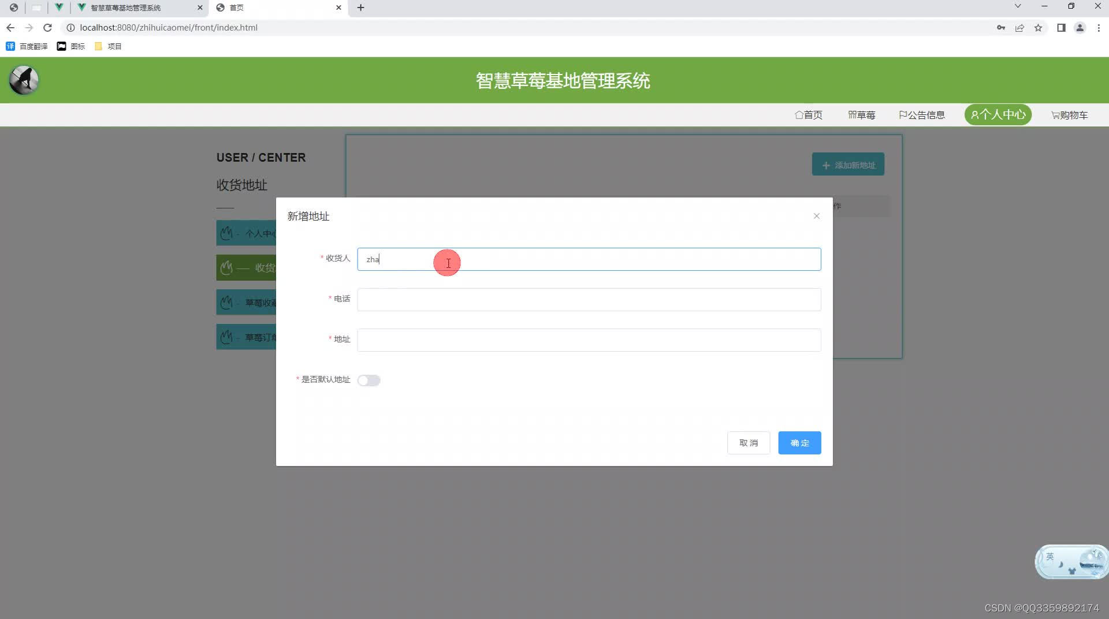Click the 英 input method indicator
This screenshot has height=619, width=1109.
(x=1050, y=556)
